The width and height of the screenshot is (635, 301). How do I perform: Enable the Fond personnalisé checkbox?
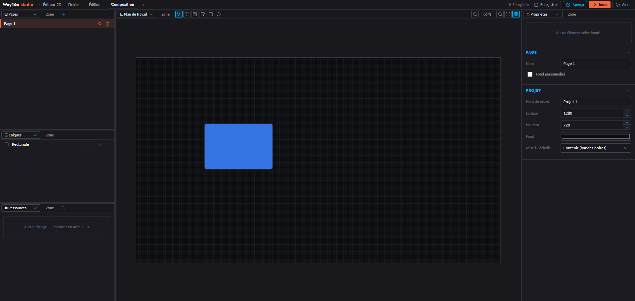pos(530,74)
